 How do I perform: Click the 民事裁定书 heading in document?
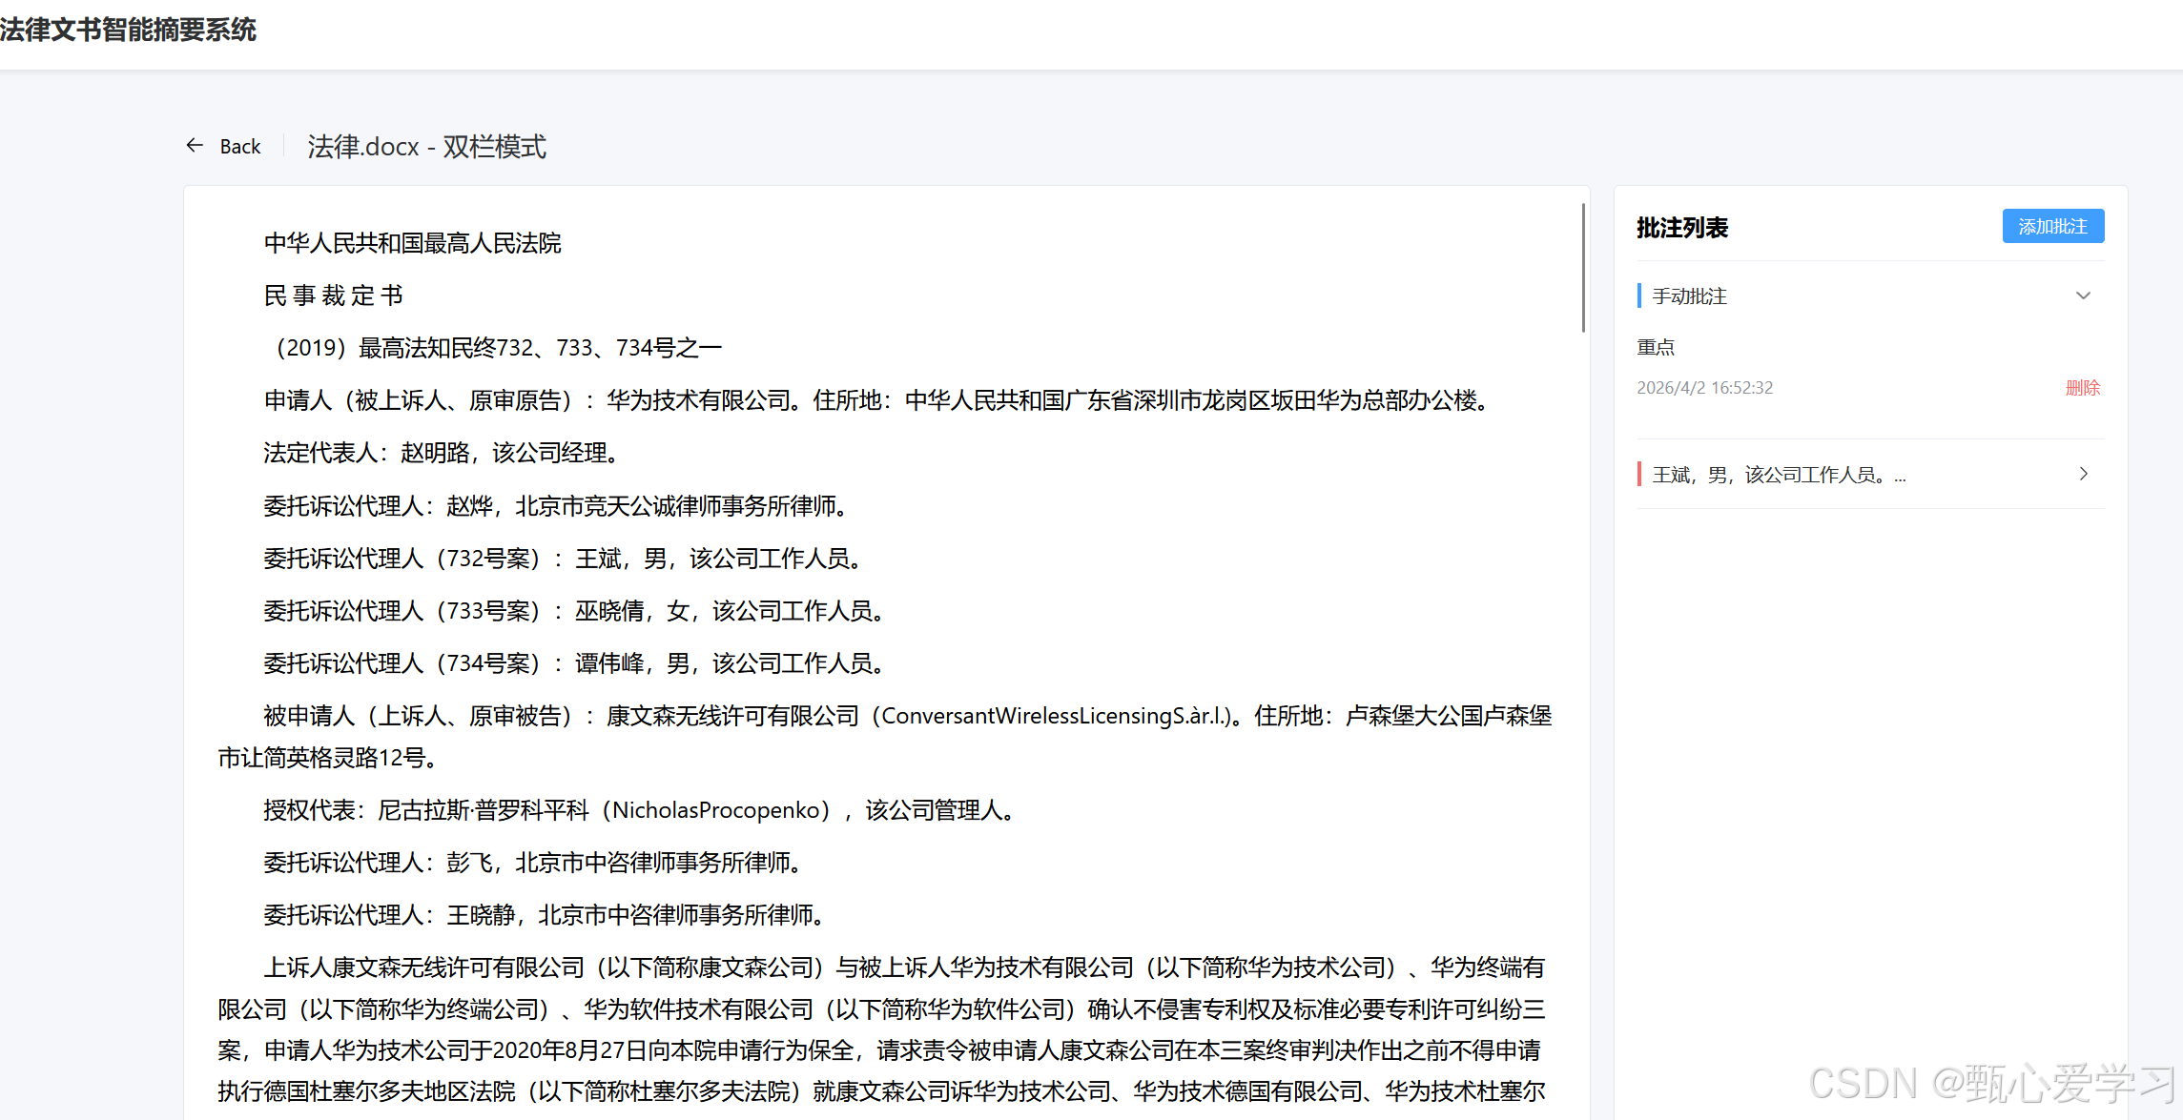[x=334, y=295]
